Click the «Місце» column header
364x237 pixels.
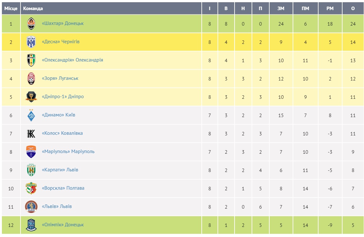11,9
